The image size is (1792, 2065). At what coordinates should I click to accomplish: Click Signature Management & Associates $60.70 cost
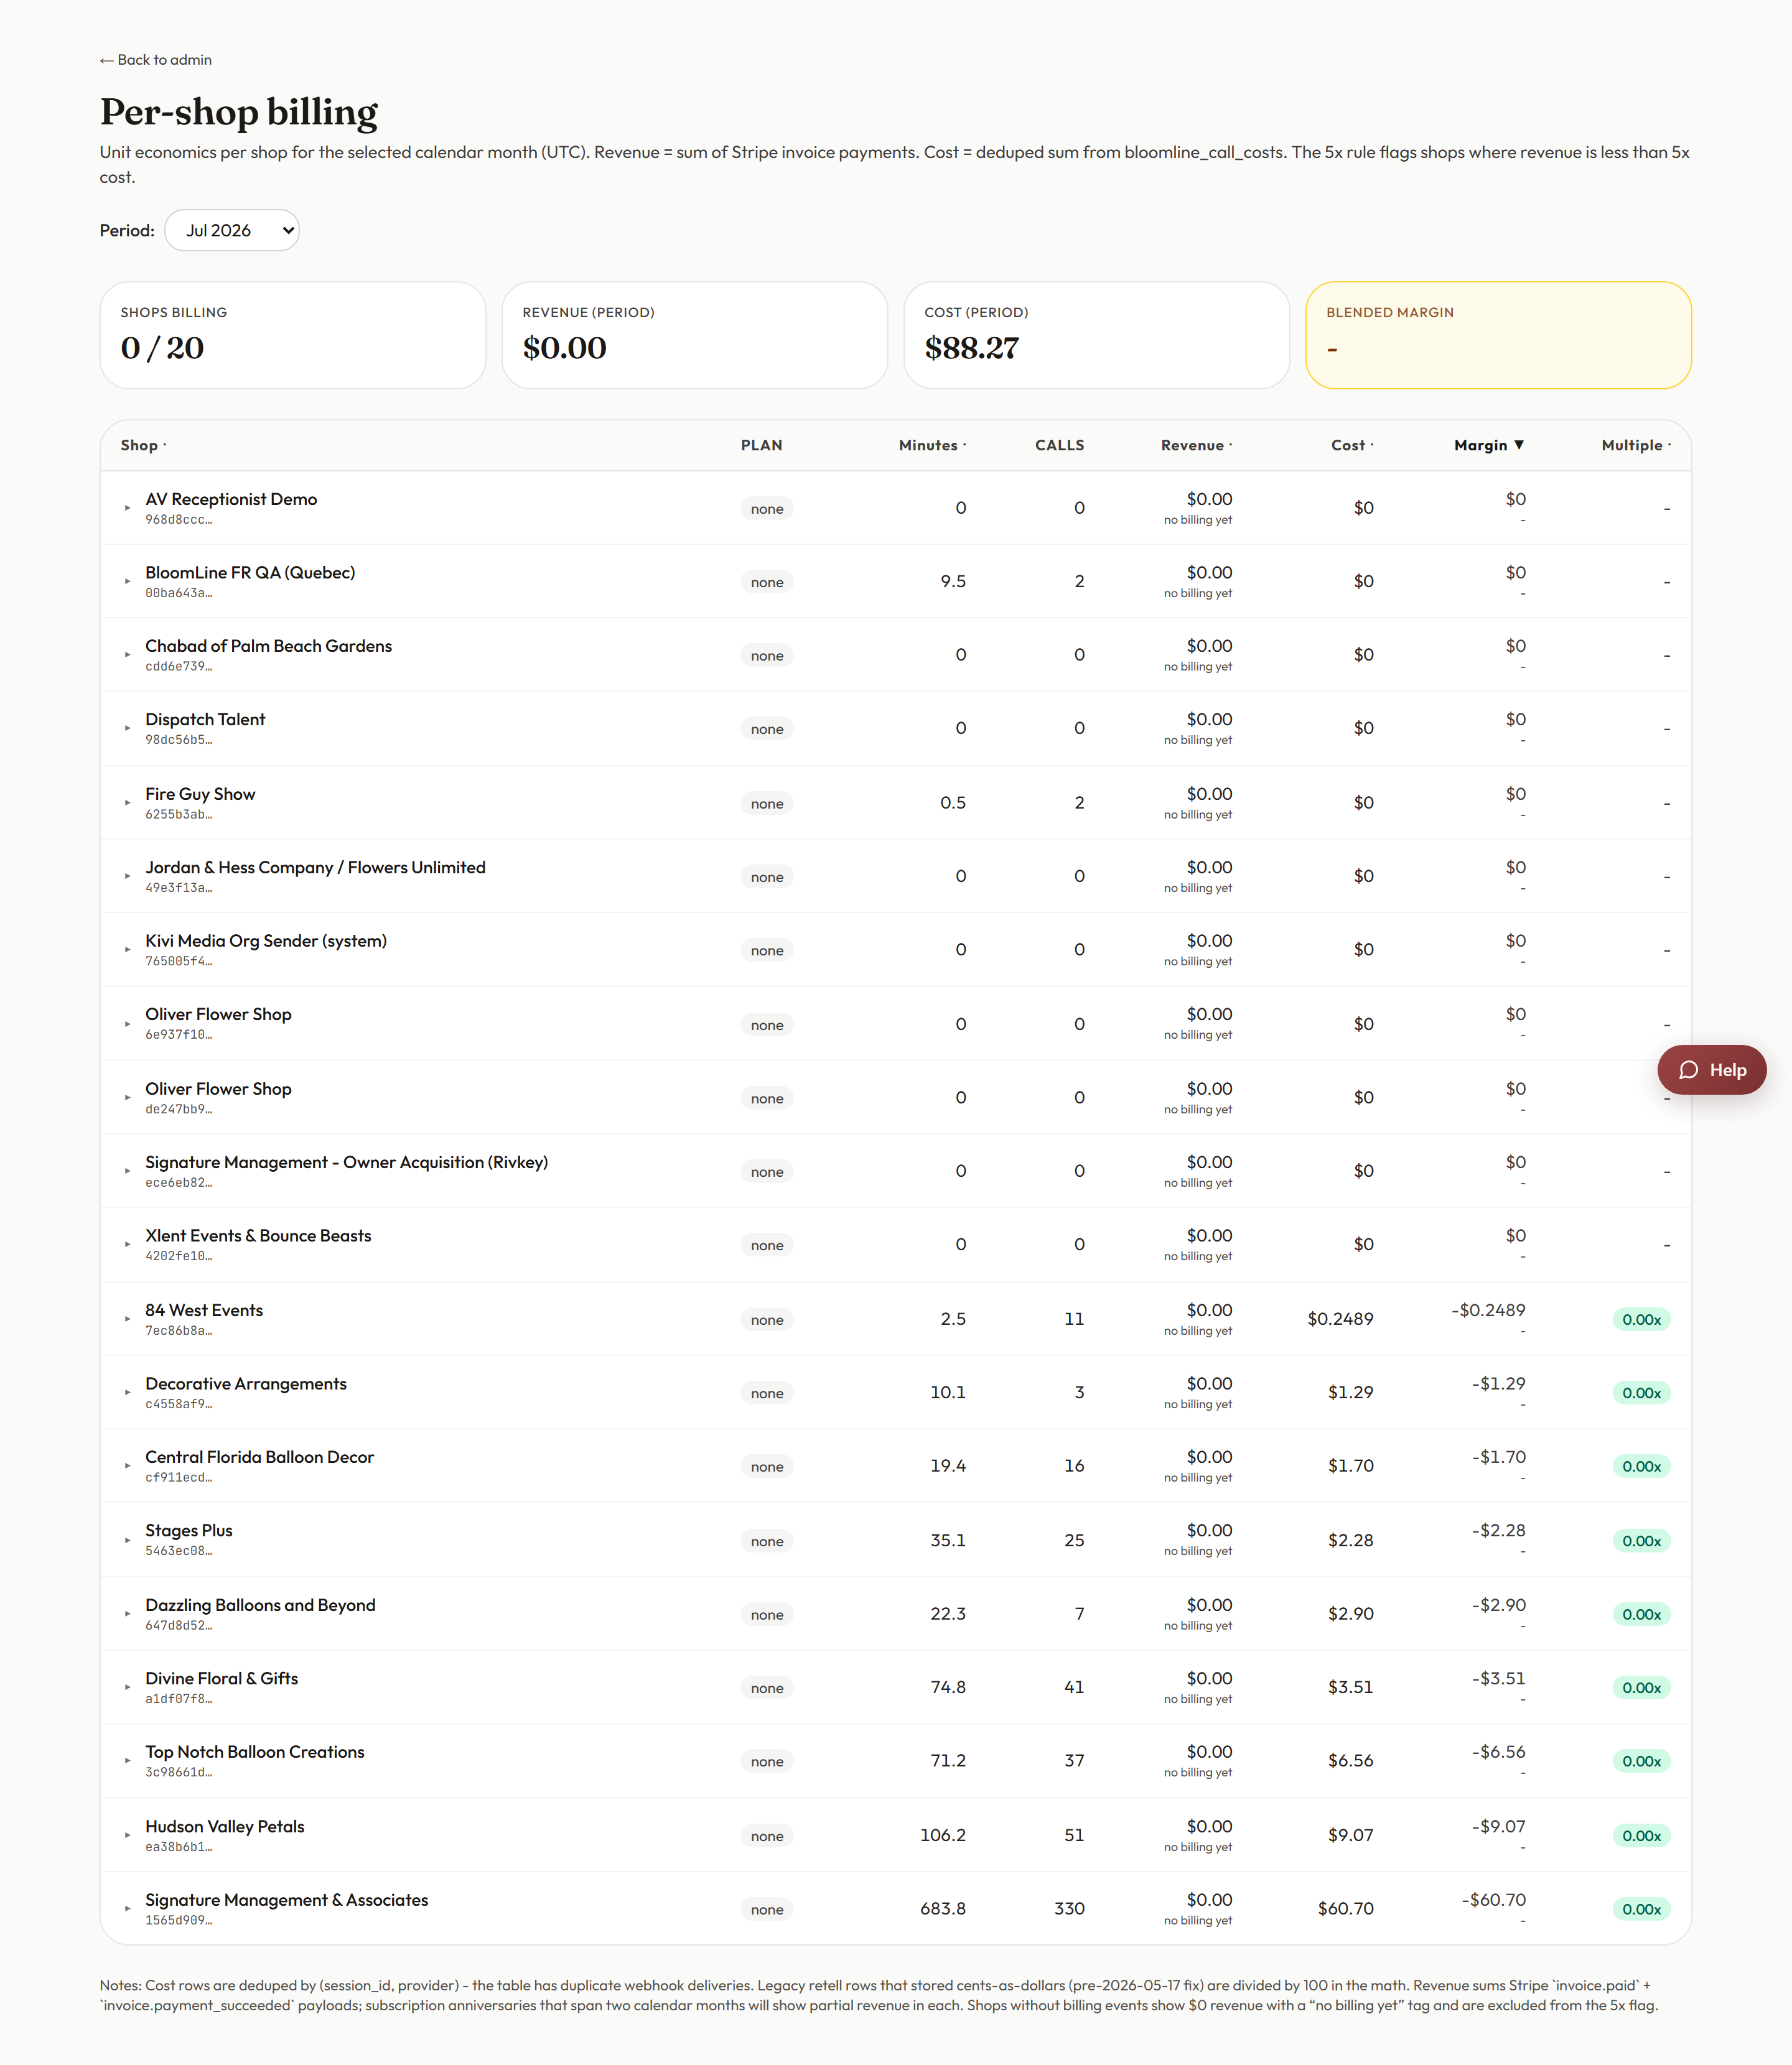pyautogui.click(x=1346, y=1909)
